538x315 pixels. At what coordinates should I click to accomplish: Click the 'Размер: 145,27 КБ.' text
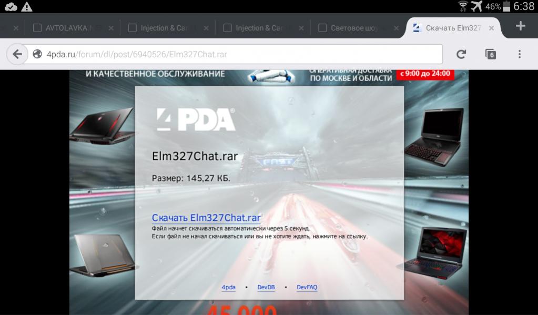tap(191, 178)
